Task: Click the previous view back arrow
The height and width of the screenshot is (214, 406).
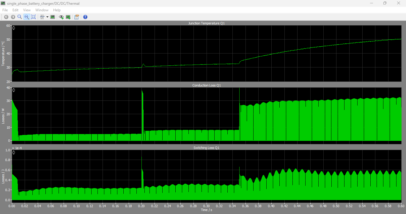Action: (6, 17)
